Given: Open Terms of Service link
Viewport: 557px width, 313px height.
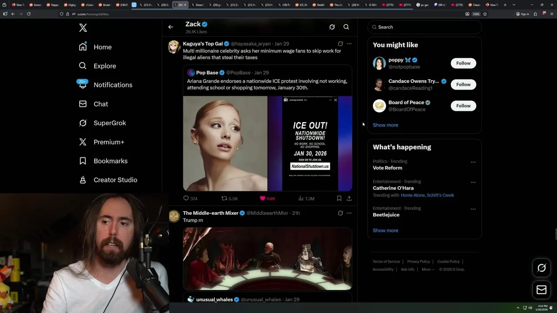Looking at the screenshot, I should click(386, 262).
